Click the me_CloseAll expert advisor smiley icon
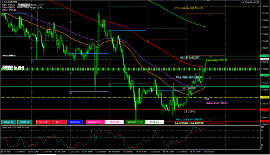The height and width of the screenshot is (155, 270). tap(258, 2)
